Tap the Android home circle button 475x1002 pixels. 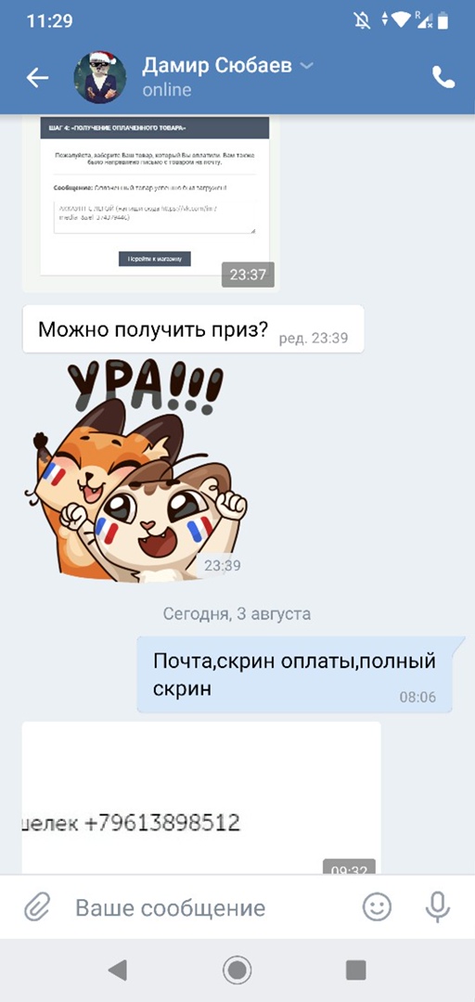coord(237,970)
